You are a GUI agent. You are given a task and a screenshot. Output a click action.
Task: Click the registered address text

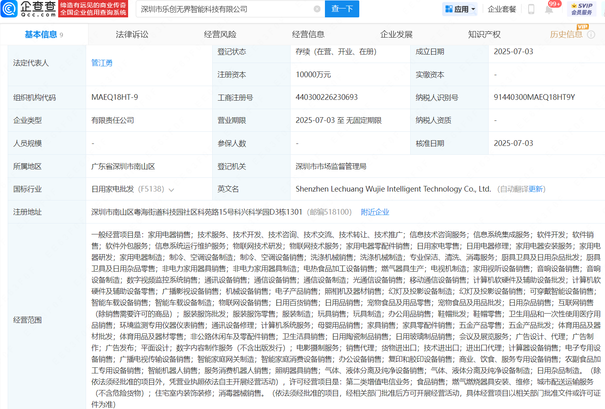tap(197, 212)
